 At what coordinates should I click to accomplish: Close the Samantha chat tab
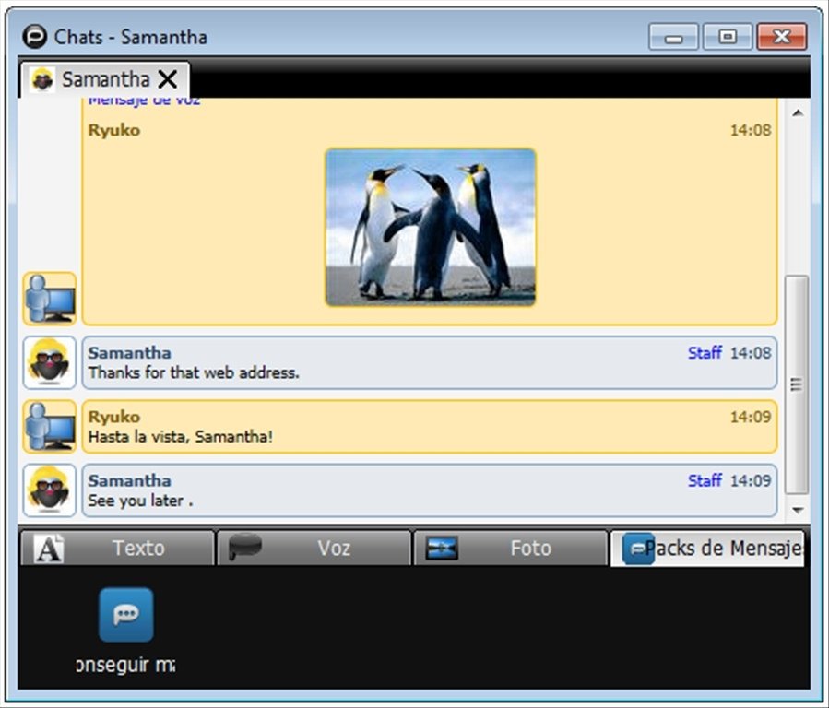click(168, 80)
